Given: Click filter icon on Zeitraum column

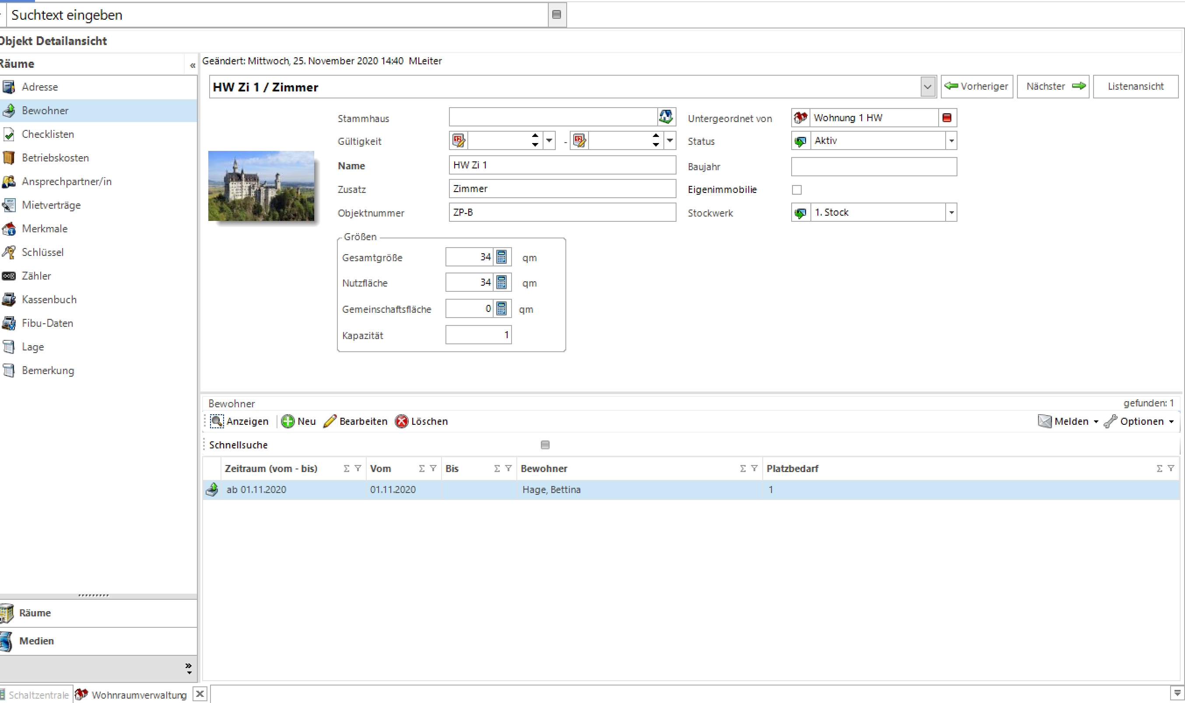Looking at the screenshot, I should pyautogui.click(x=358, y=468).
